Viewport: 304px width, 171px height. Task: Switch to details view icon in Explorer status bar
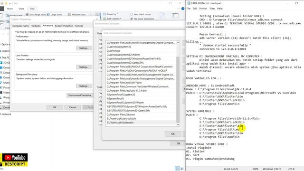[x=177, y=169]
